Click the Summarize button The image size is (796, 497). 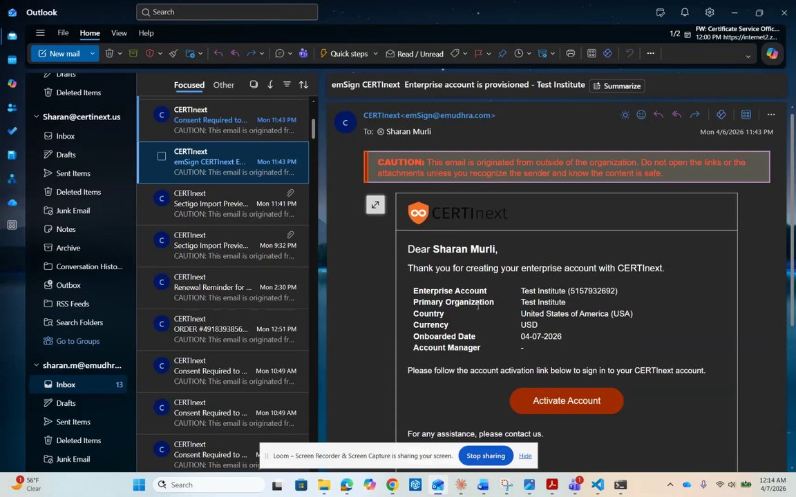(x=617, y=86)
